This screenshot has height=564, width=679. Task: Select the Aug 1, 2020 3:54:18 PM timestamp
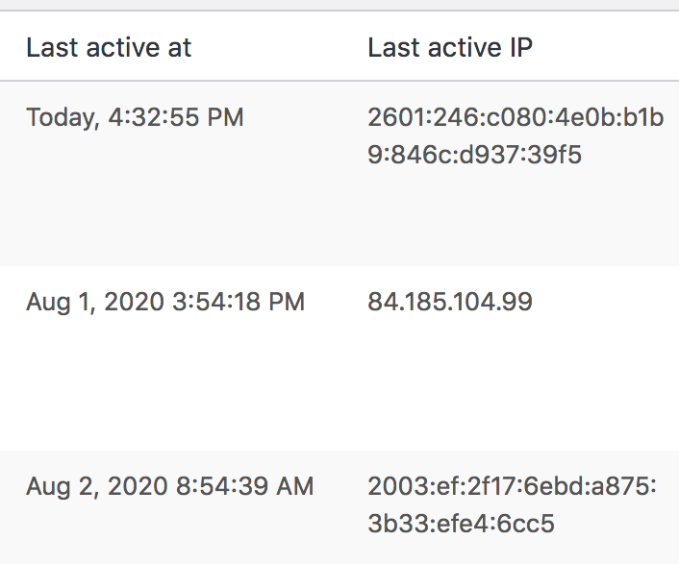coord(165,302)
